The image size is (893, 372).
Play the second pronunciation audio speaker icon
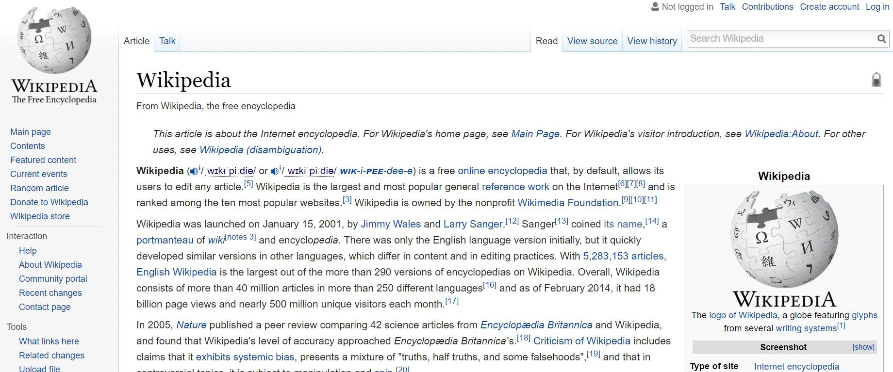tap(275, 171)
